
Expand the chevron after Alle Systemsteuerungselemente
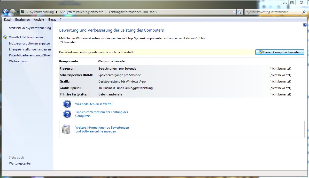click(106, 12)
